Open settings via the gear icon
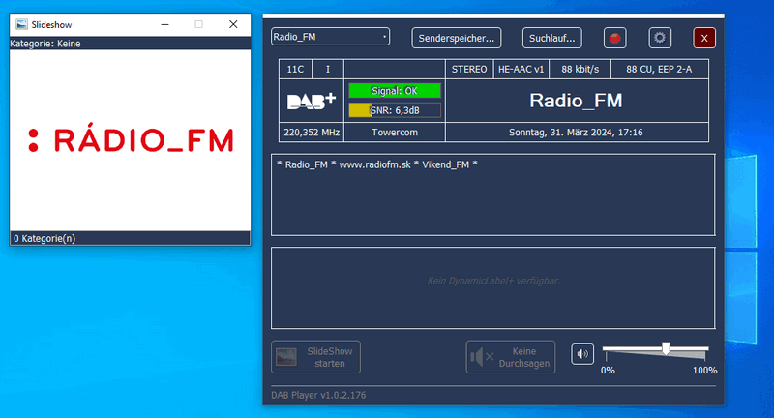774x418 pixels. tap(660, 38)
